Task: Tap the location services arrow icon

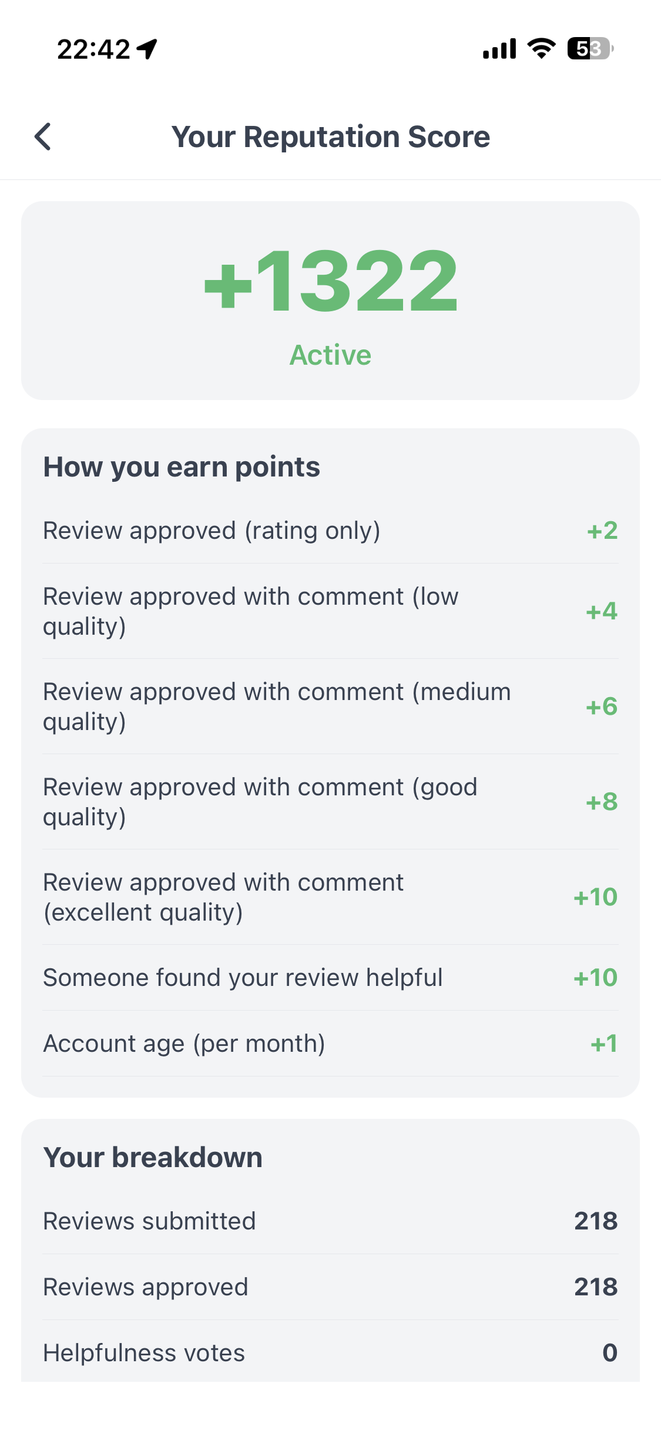Action: [x=146, y=50]
